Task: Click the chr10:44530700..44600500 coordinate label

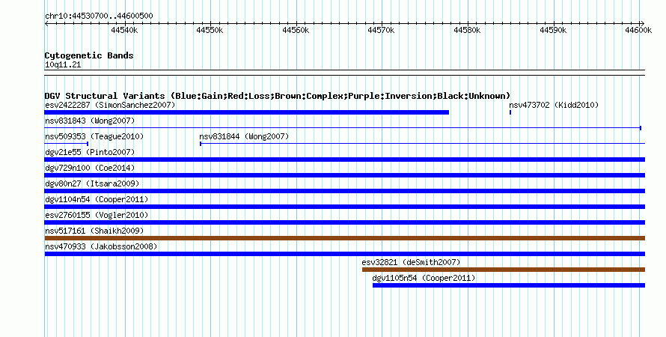Action: click(x=99, y=16)
